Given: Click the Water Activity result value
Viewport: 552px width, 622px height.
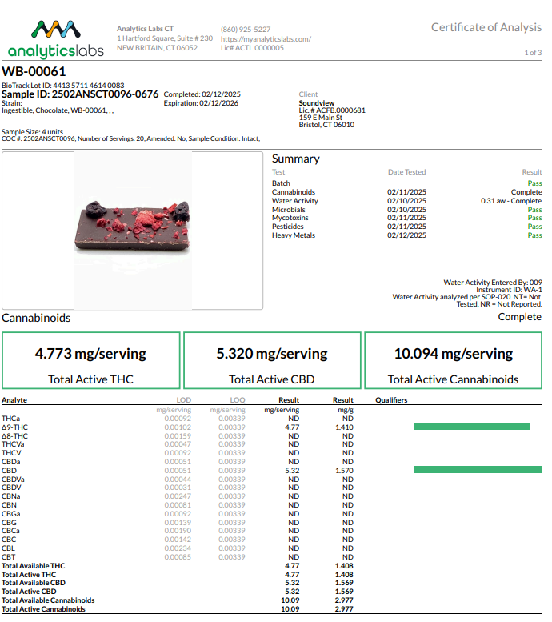Looking at the screenshot, I should (x=511, y=201).
